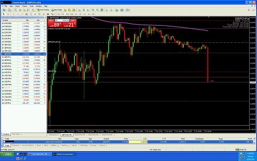257x161 pixels.
Task: Switch timeframe to D1
Action: point(85,14)
